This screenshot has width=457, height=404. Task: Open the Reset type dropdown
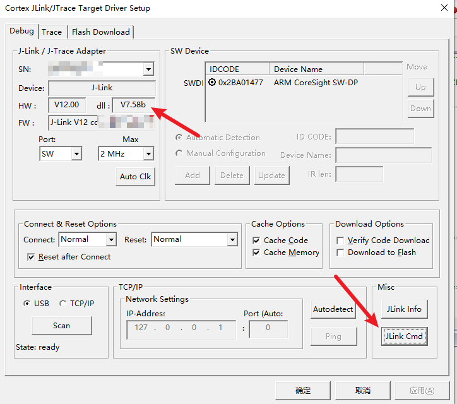[x=232, y=240]
